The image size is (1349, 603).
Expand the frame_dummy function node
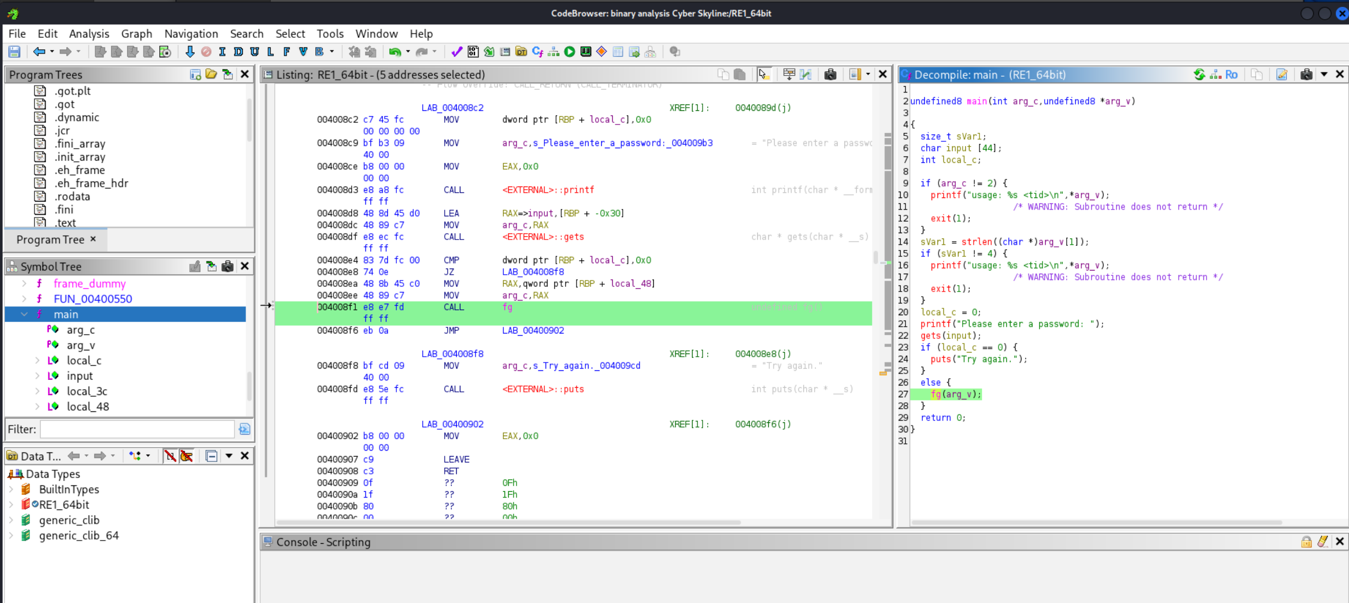[24, 283]
